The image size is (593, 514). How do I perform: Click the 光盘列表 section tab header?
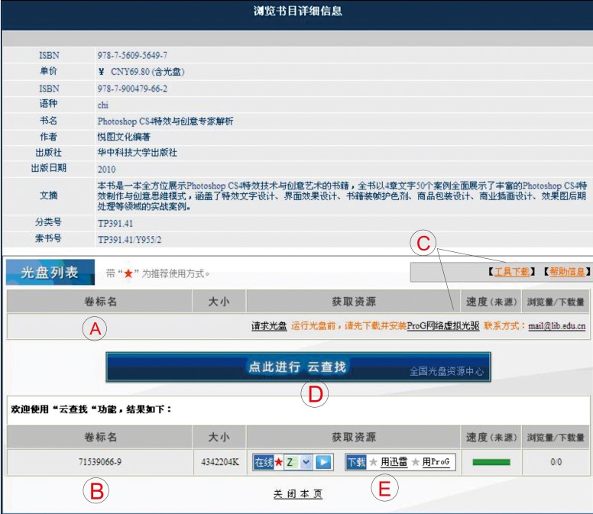click(50, 273)
